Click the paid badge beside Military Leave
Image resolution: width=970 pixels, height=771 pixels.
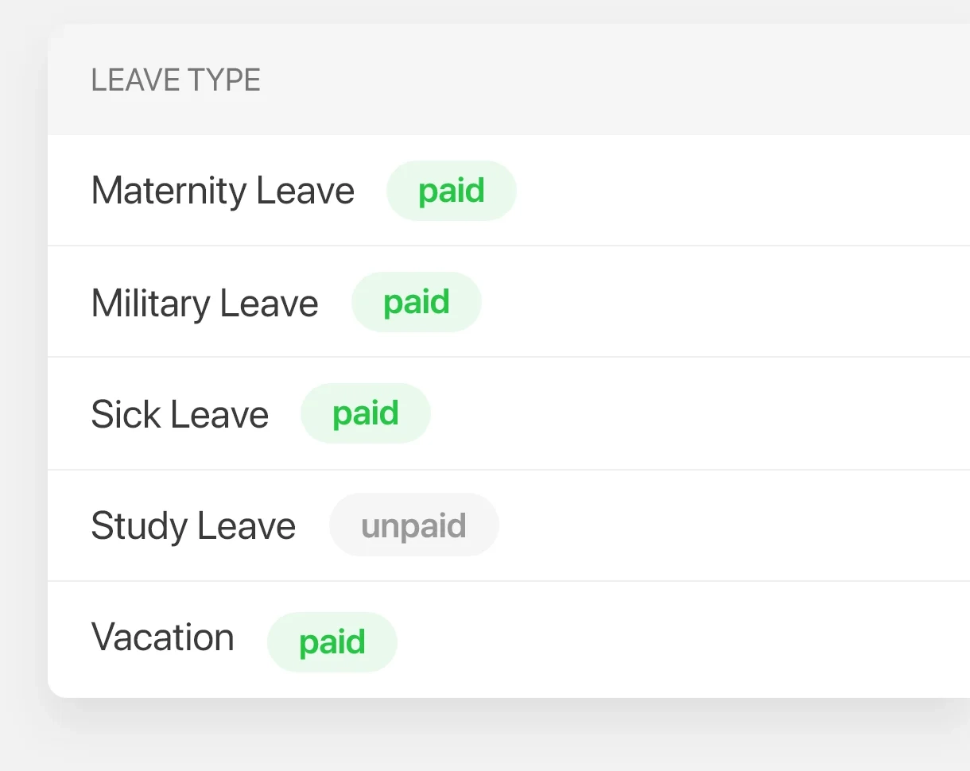[x=417, y=302]
